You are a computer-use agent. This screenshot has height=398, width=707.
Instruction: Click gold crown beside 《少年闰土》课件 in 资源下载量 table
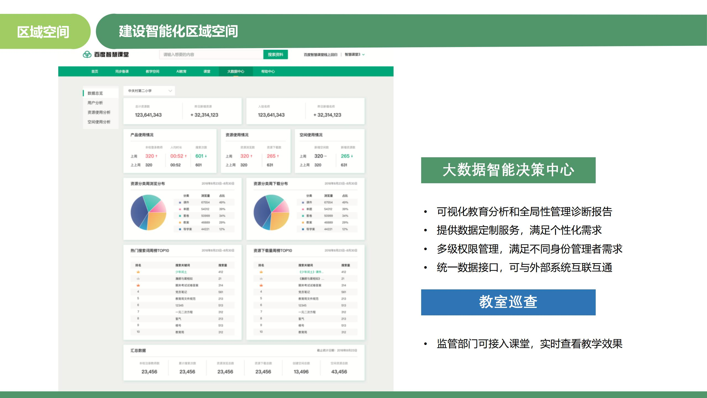[x=261, y=272]
